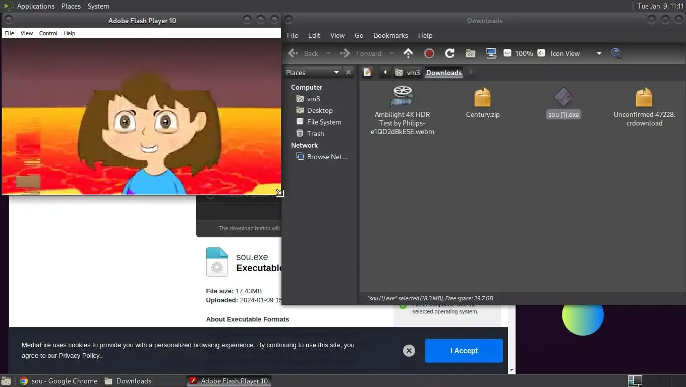Click the Back navigation button
This screenshot has height=387, width=686.
[x=303, y=53]
